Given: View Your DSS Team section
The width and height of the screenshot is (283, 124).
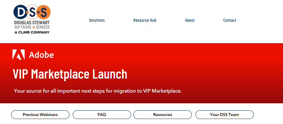Looking at the screenshot, I should (225, 115).
